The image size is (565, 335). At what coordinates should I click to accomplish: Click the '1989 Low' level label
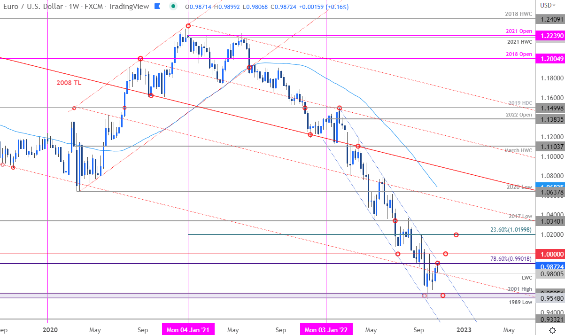pyautogui.click(x=521, y=302)
